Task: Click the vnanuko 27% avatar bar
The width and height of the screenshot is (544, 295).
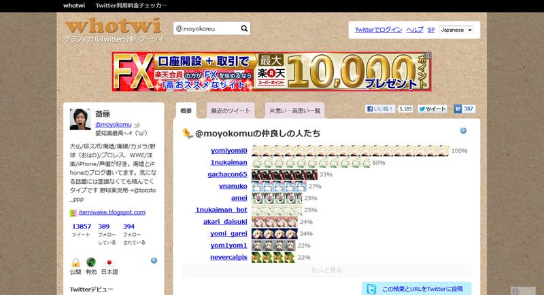Action: point(279,186)
